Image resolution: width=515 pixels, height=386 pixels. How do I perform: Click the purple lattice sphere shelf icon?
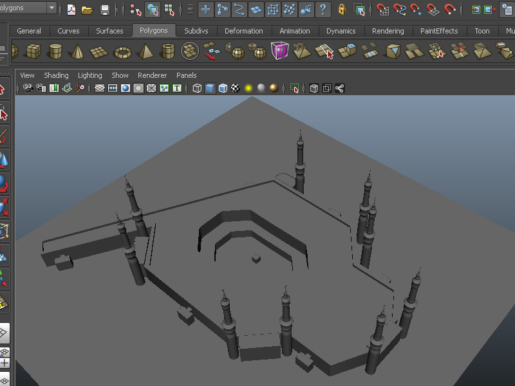280,51
